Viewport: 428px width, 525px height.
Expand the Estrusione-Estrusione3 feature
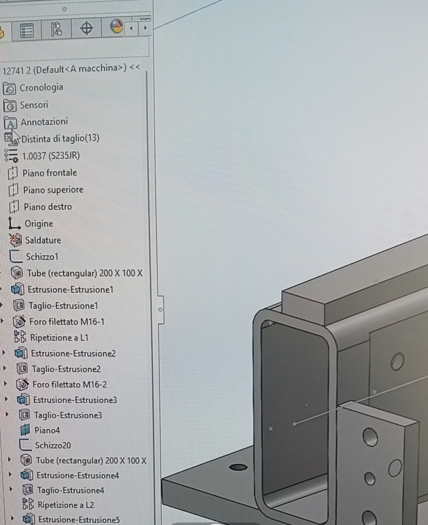pos(6,399)
